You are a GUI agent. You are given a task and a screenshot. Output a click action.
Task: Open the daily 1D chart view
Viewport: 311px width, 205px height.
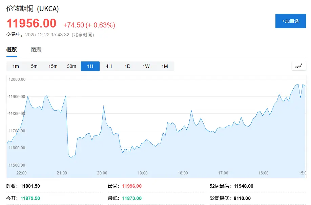pyautogui.click(x=127, y=66)
